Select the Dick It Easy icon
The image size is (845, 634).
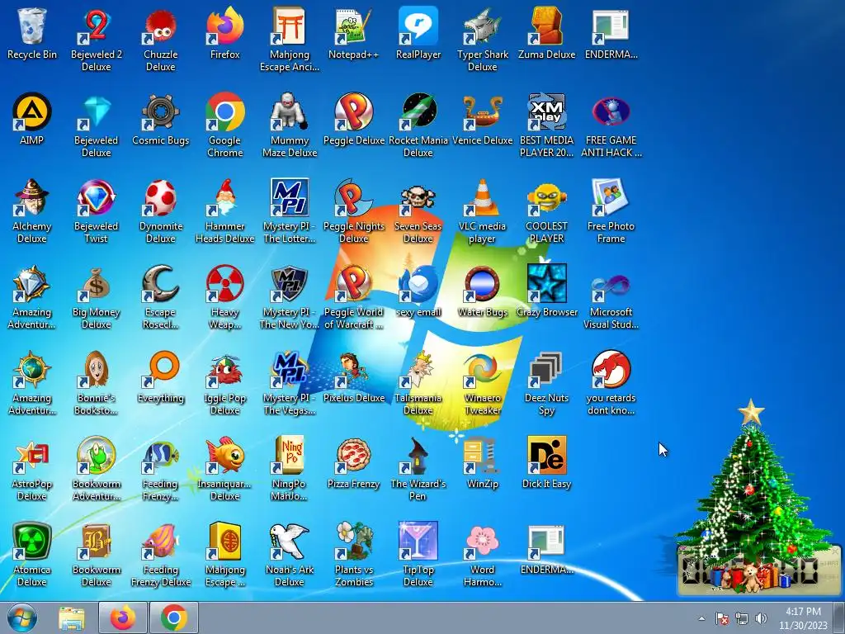[546, 455]
